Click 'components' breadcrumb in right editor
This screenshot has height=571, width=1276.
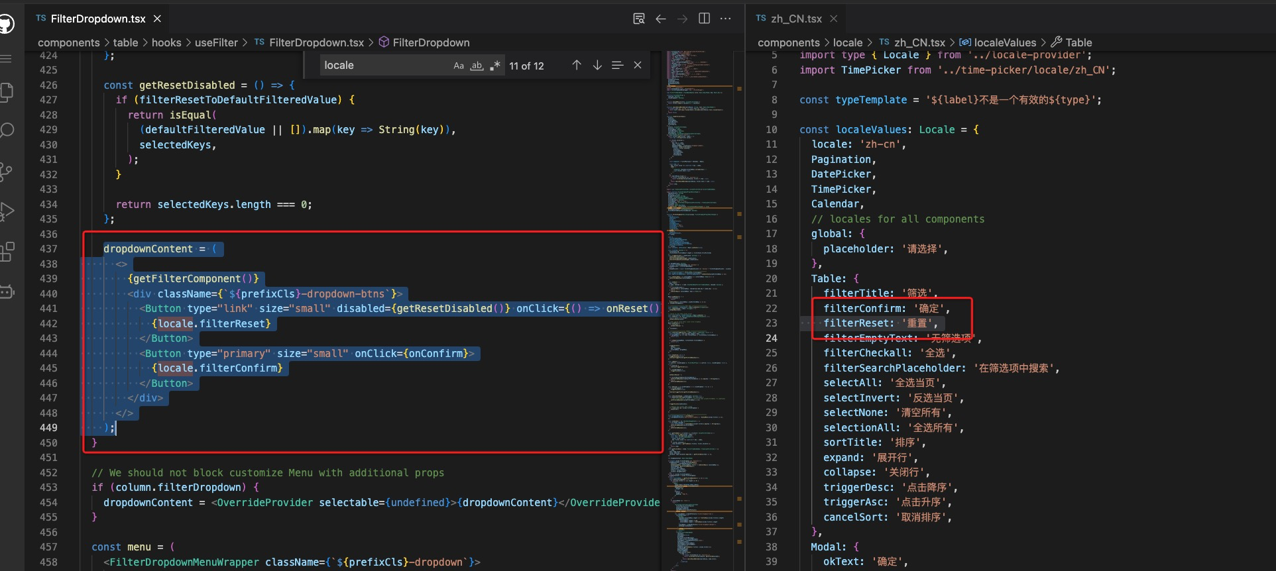pos(789,42)
